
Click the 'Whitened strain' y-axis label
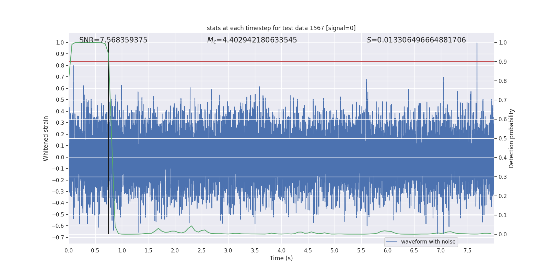[46, 138]
